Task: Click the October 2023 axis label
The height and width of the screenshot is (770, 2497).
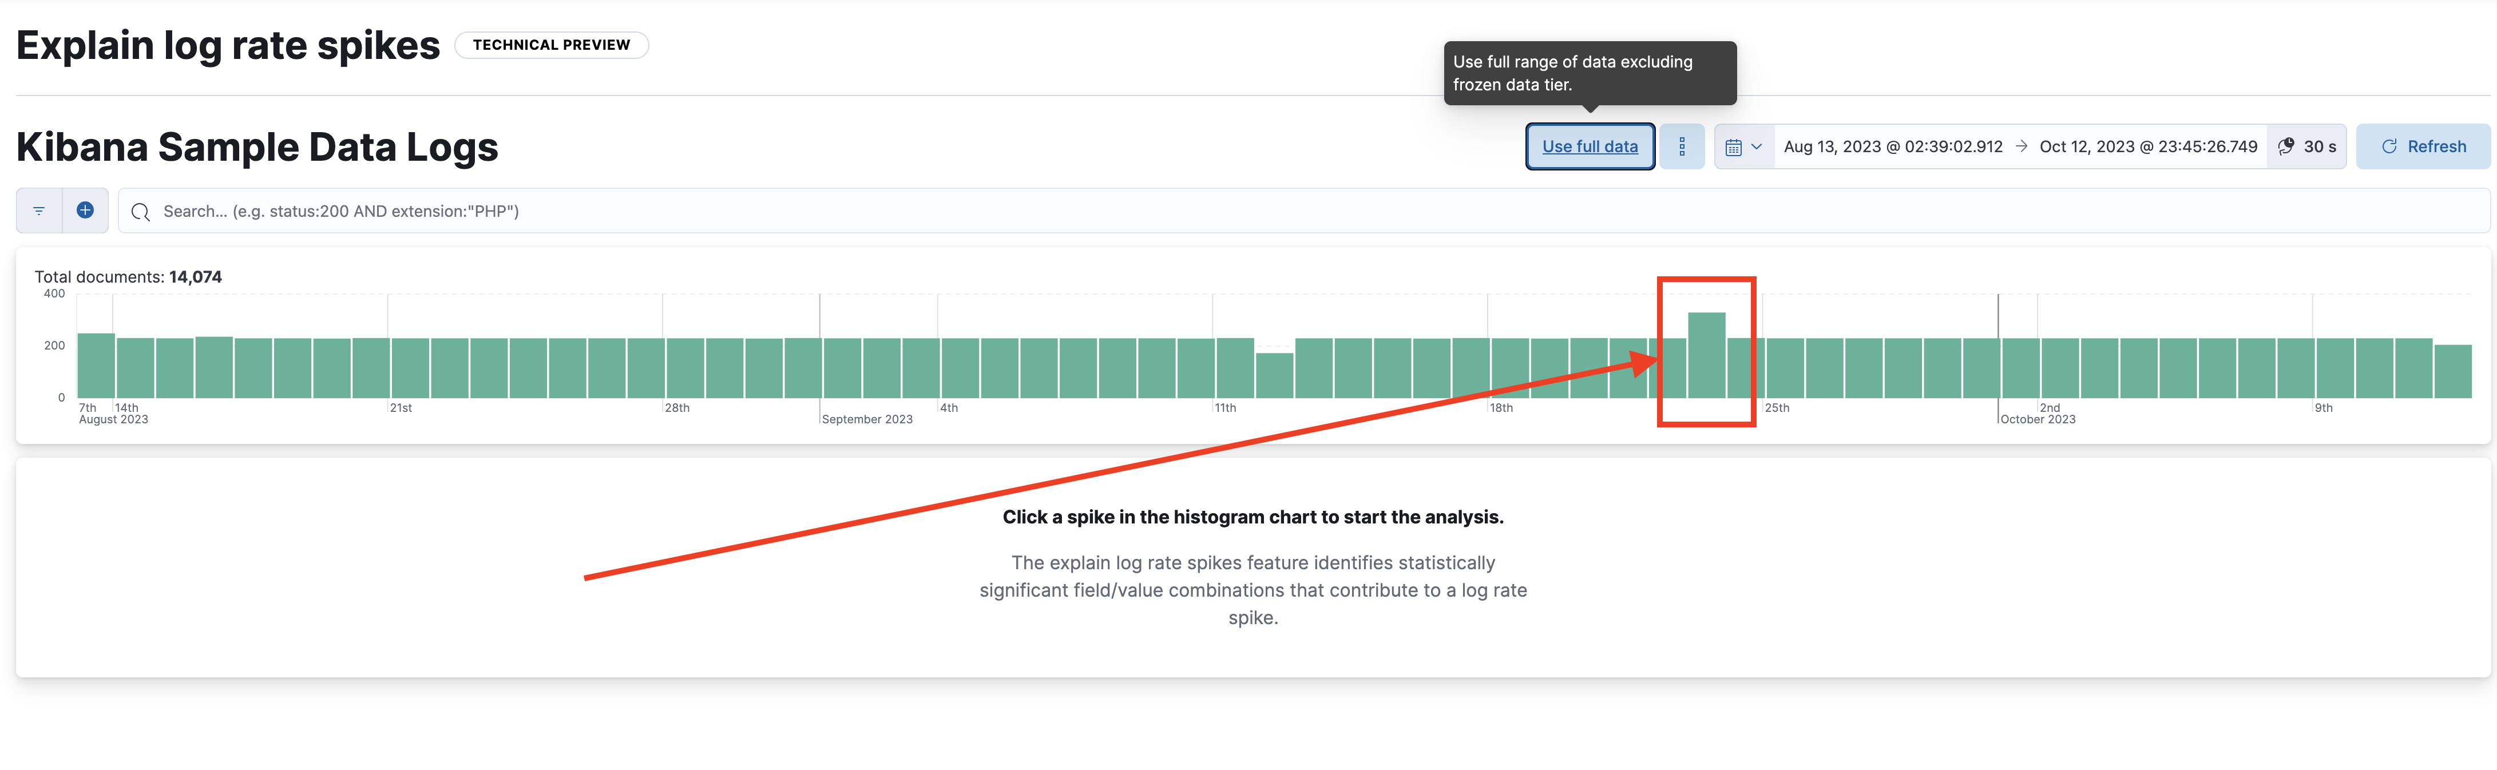Action: (2038, 419)
